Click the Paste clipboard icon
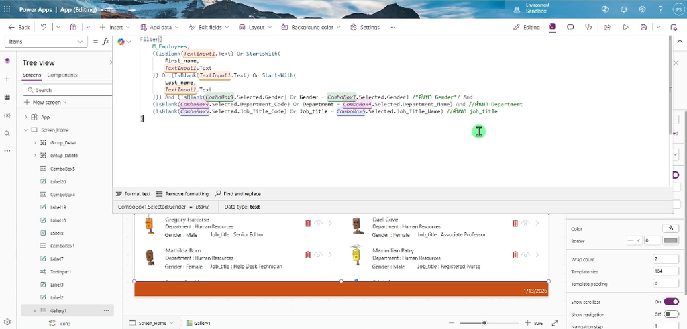Image resolution: width=687 pixels, height=329 pixels. coord(73,28)
